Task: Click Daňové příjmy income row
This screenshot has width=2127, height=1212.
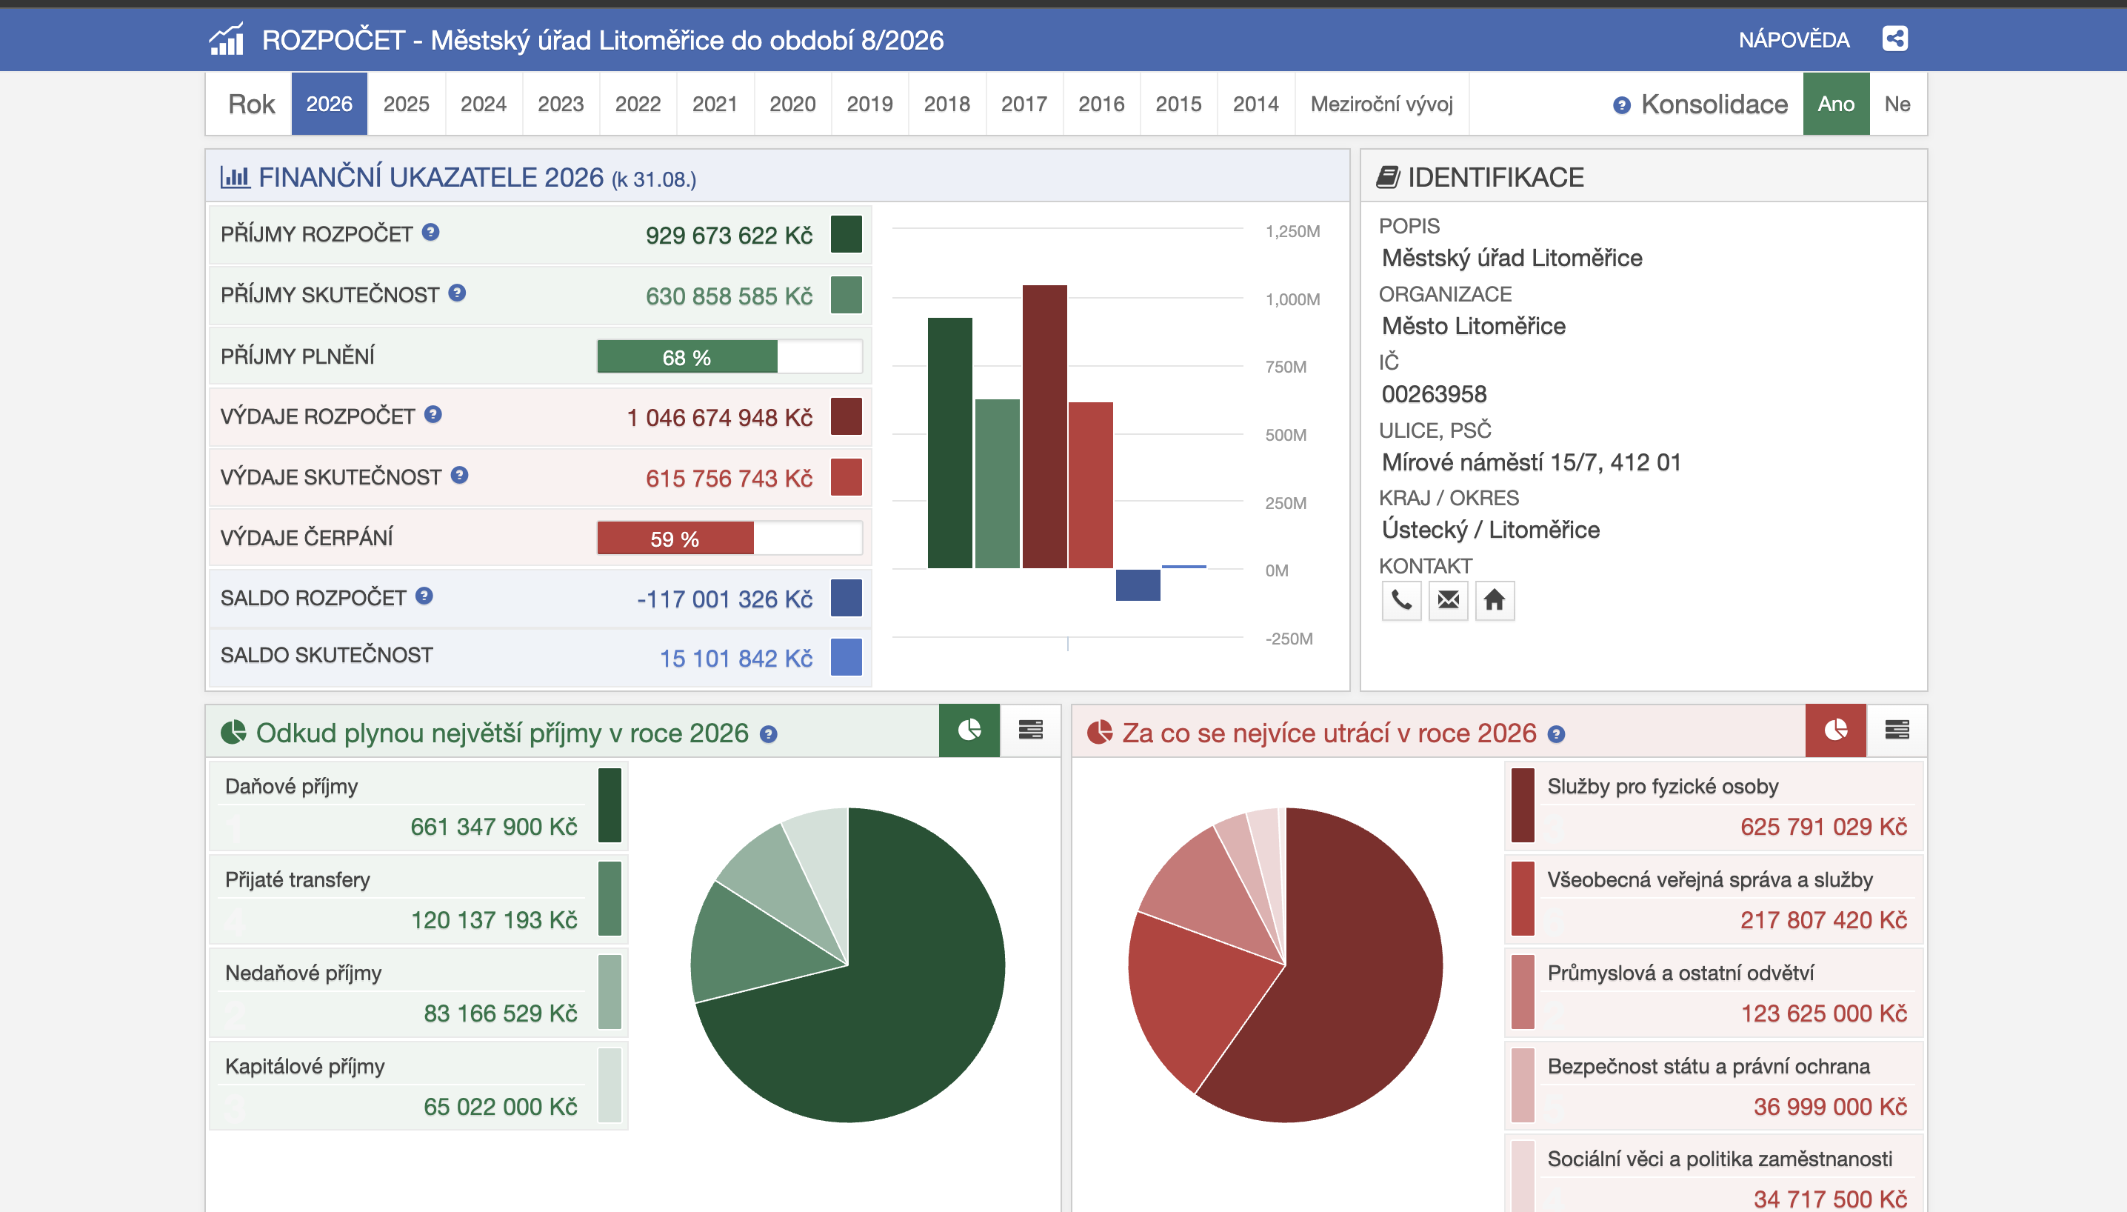Action: pos(418,806)
